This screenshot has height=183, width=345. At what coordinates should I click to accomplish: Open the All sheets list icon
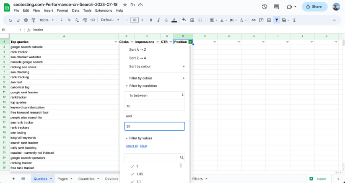[23, 179]
